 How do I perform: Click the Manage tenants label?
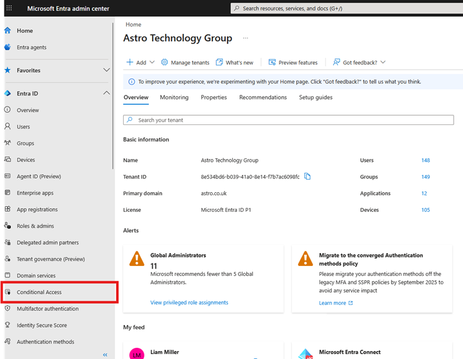190,63
